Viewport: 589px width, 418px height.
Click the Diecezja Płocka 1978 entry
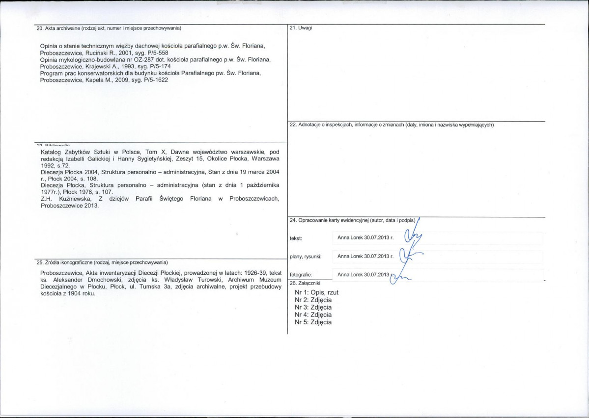point(160,188)
